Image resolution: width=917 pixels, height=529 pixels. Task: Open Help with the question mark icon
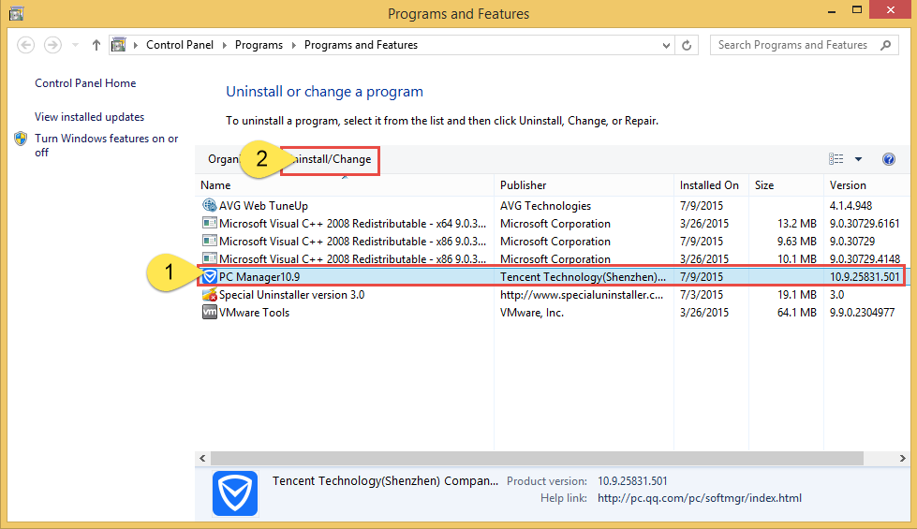pos(888,159)
